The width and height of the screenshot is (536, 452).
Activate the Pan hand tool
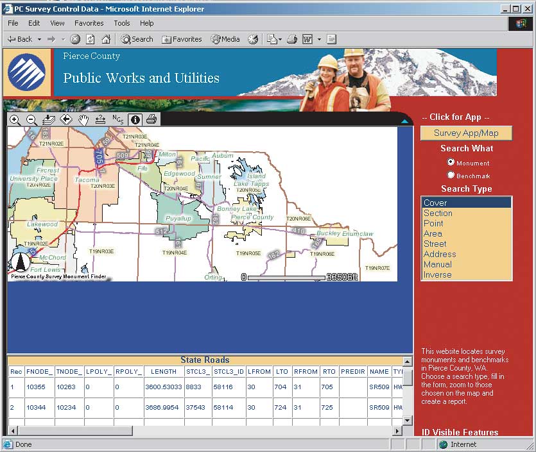pos(83,119)
